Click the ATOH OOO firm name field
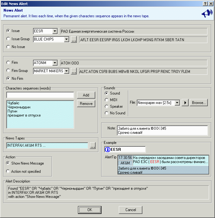 (134, 63)
